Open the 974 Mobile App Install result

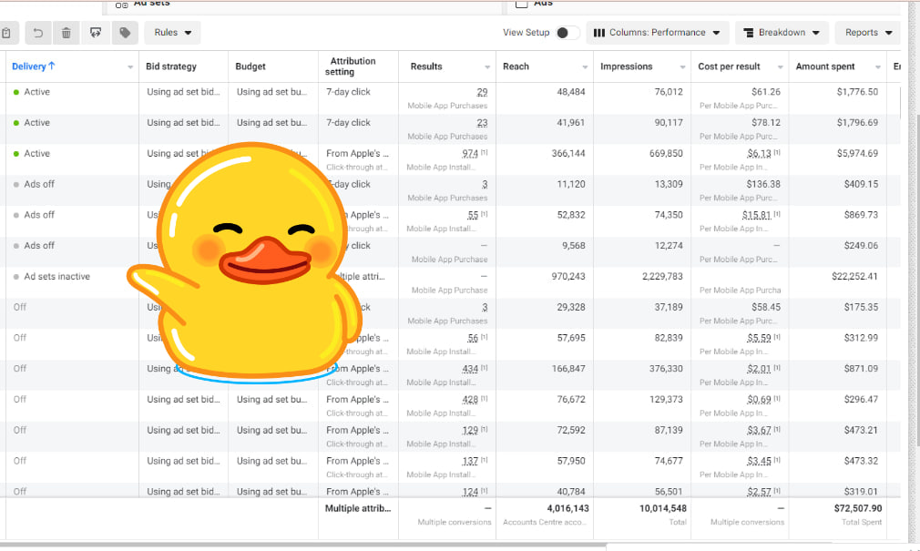tap(470, 154)
